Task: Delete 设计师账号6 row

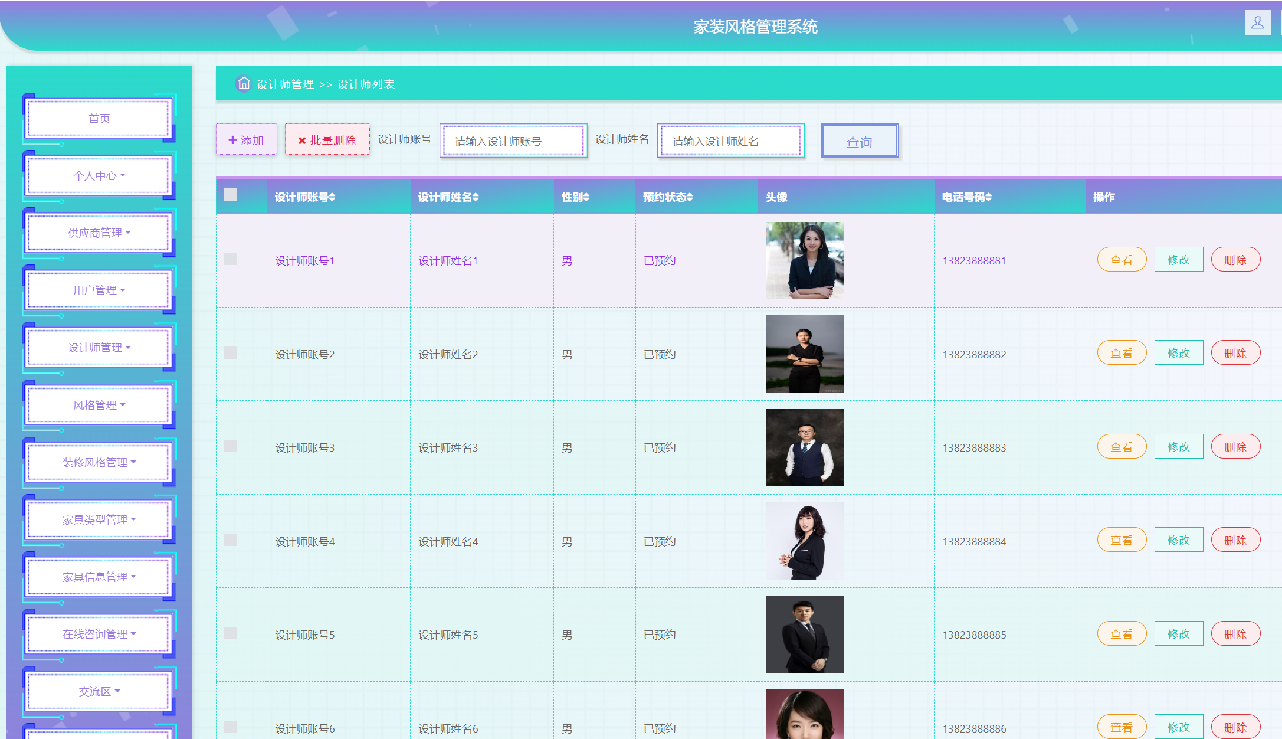Action: pyautogui.click(x=1235, y=727)
